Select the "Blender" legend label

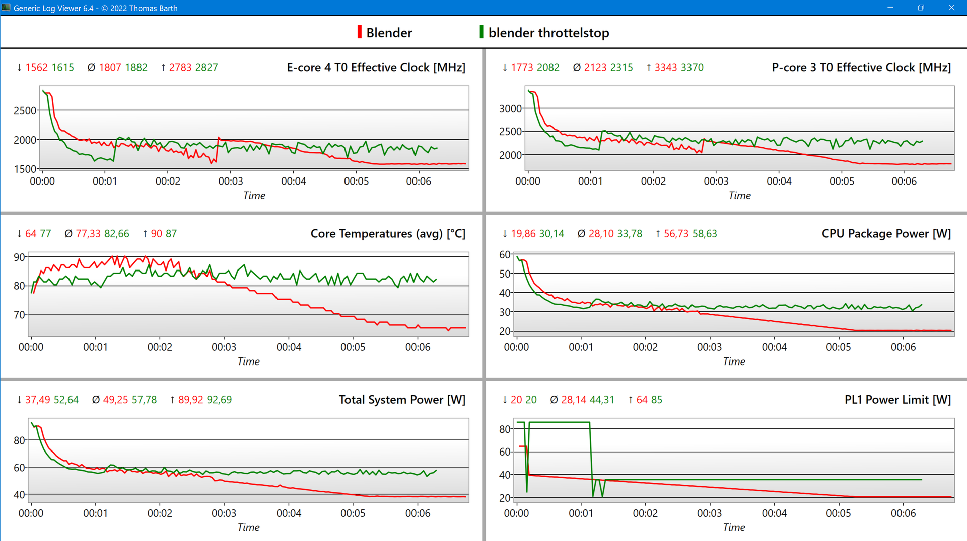pos(389,33)
